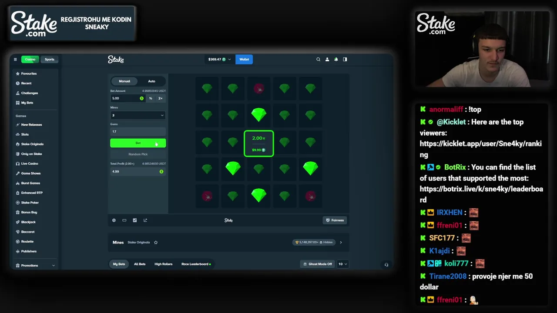Click Stake Originals link beside Mines title
The width and height of the screenshot is (557, 313).
(138, 242)
